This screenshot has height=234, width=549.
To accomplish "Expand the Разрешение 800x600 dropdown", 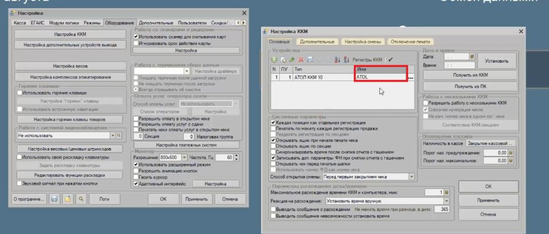I will click(x=185, y=157).
